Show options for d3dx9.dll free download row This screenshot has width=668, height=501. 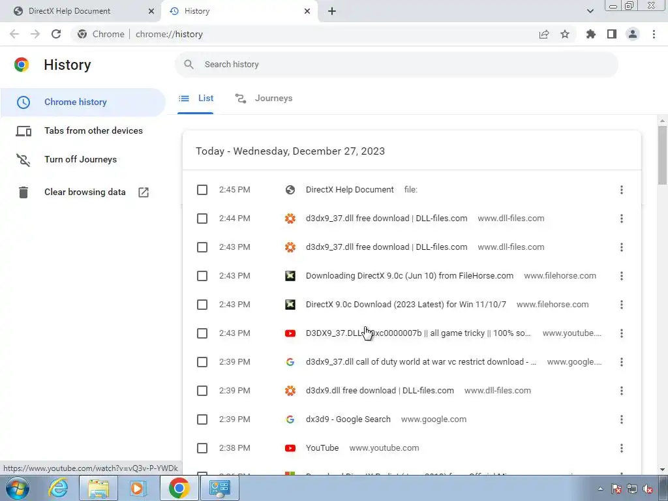622,391
